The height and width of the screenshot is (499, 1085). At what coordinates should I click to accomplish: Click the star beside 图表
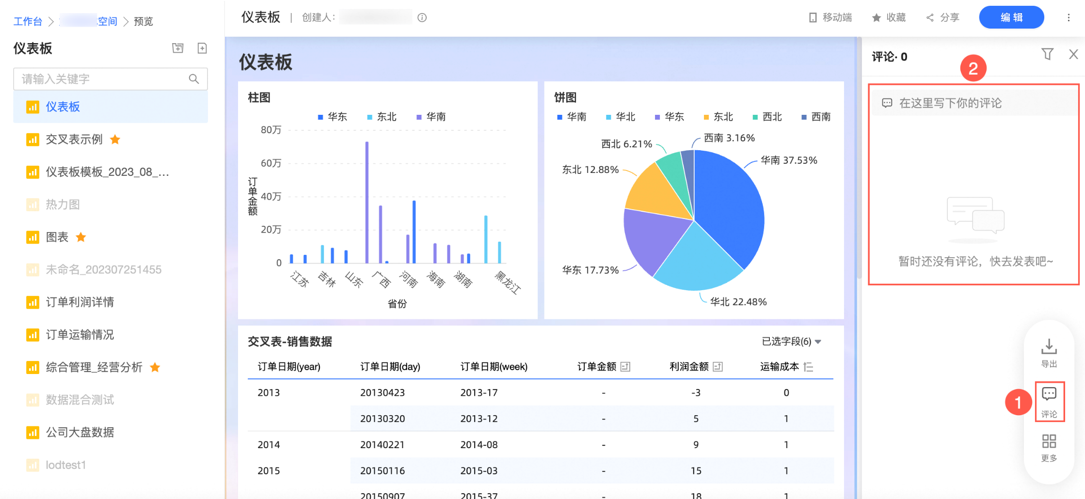[81, 237]
